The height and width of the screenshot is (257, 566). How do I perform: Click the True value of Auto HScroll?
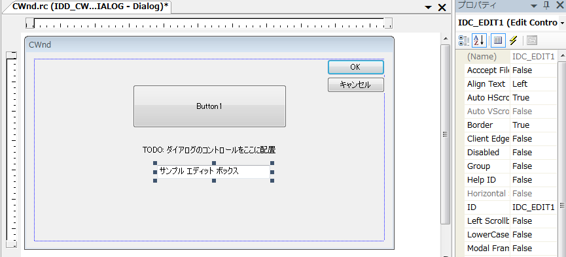(x=521, y=98)
